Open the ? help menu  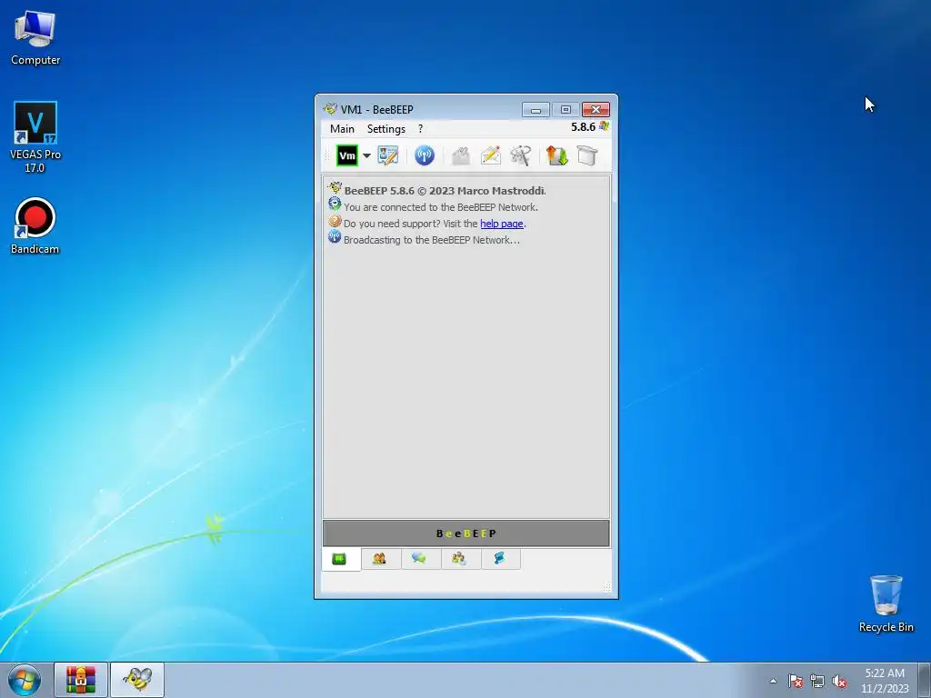(420, 129)
